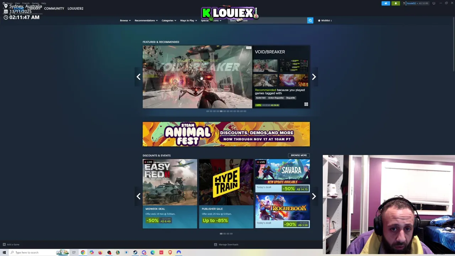Open the Games menu

[35, 3]
